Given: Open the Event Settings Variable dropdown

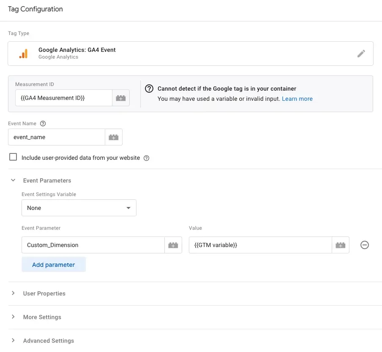Looking at the screenshot, I should click(x=79, y=208).
